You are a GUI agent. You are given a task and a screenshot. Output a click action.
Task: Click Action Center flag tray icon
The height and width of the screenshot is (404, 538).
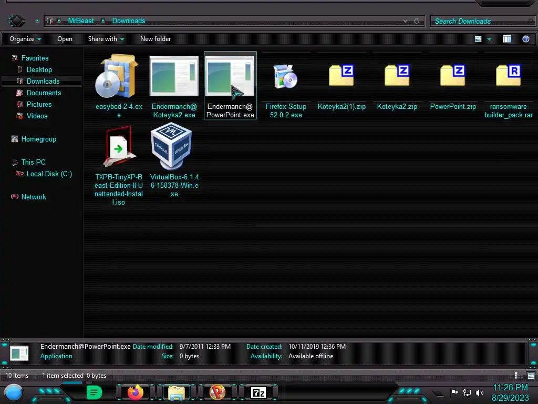coord(454,392)
